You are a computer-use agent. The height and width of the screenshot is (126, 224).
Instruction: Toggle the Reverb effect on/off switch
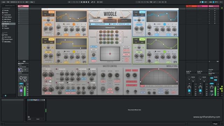point(89,83)
